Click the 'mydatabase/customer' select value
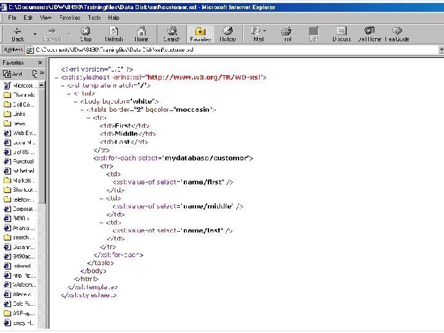Viewport: 444px width, 333px height. coord(206,158)
